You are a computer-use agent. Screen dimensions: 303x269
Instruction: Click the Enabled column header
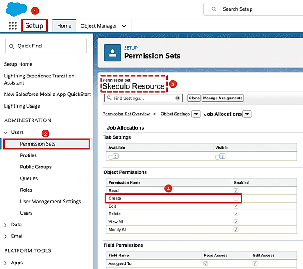pos(242,182)
